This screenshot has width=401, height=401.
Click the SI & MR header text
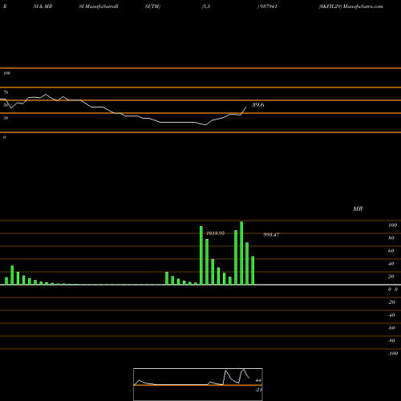(x=43, y=6)
